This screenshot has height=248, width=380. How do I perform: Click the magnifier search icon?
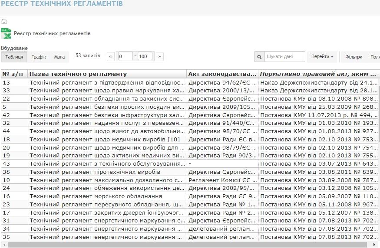pyautogui.click(x=259, y=56)
